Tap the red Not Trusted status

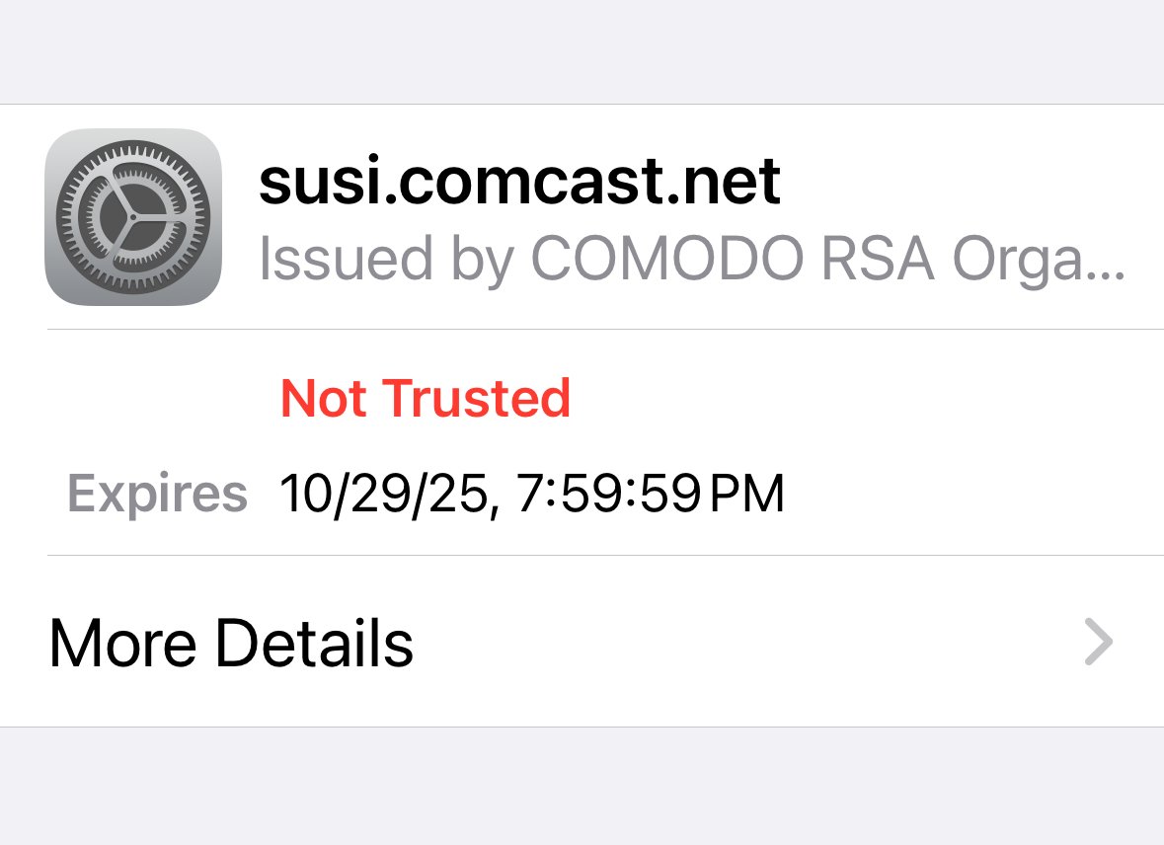coord(426,399)
